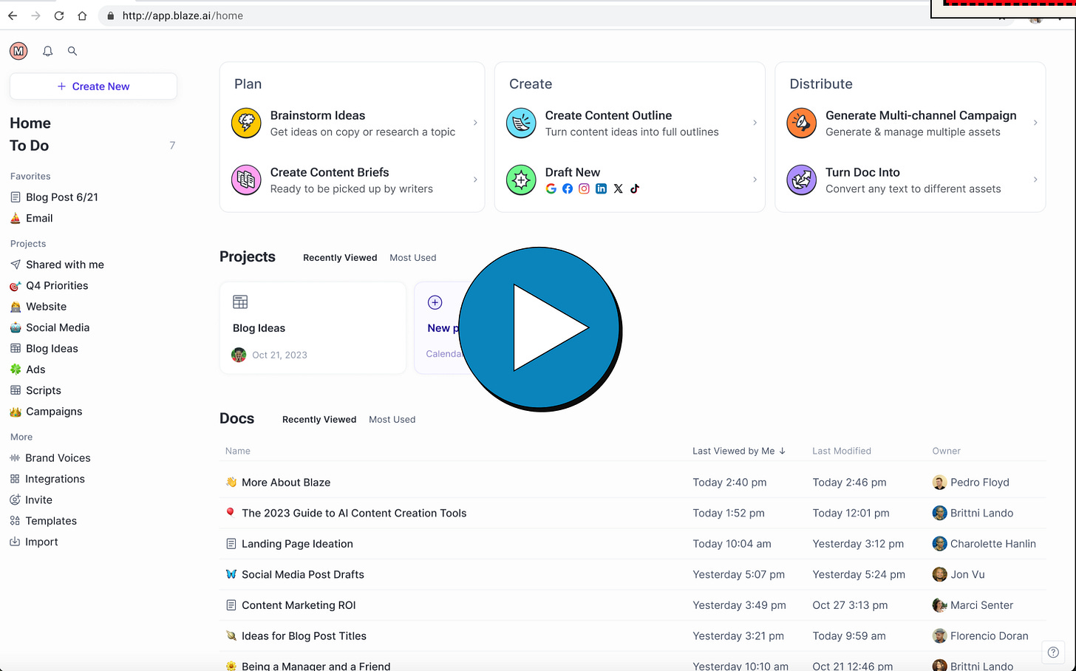Click the Create Content Briefs icon

(x=246, y=180)
